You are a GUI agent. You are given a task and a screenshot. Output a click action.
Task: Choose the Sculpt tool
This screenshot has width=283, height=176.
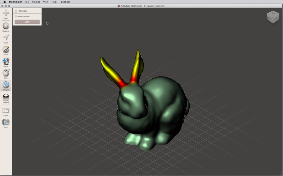coord(6,50)
